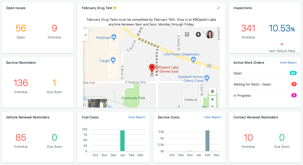Click the Life Flower Dispensary shopping marker
303x165 pixels.
[x=193, y=59]
